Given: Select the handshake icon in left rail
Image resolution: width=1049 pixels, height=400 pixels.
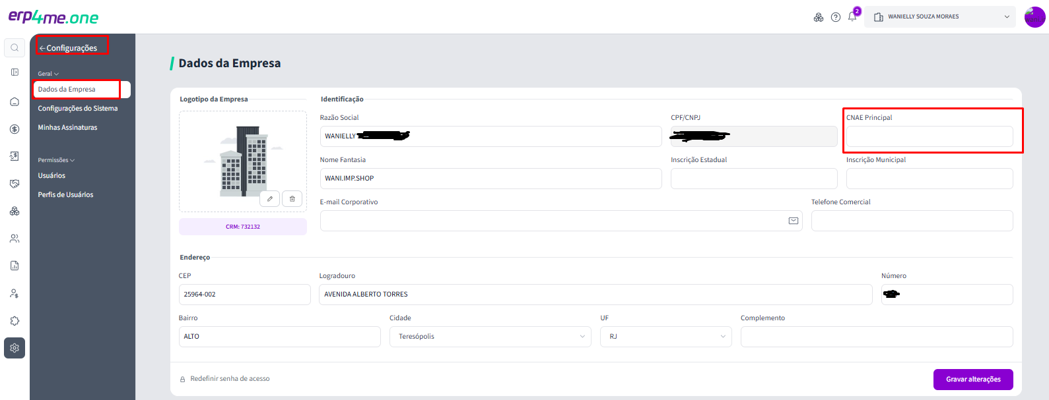Looking at the screenshot, I should [x=15, y=184].
